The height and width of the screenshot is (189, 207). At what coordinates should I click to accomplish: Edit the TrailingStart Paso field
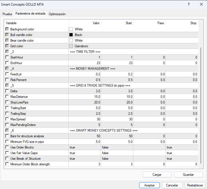[149, 108]
